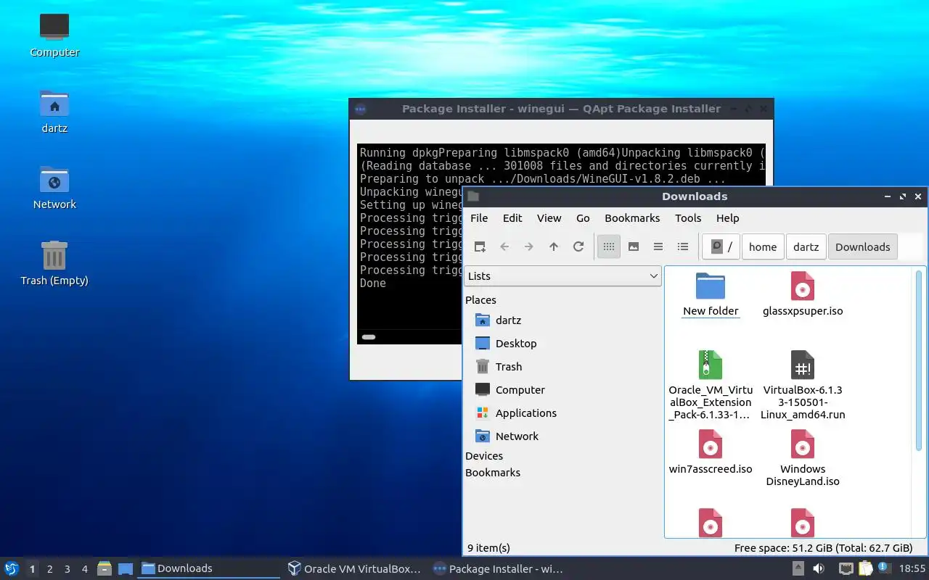Image resolution: width=929 pixels, height=580 pixels.
Task: Activate Oracle VM VirtualBox taskbar button
Action: pos(355,568)
